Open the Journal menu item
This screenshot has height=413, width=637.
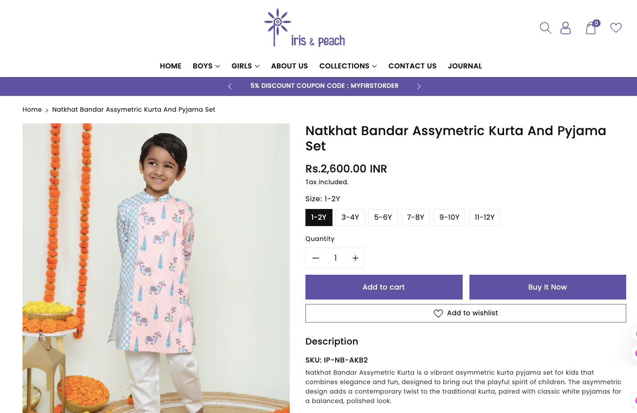[x=464, y=66]
